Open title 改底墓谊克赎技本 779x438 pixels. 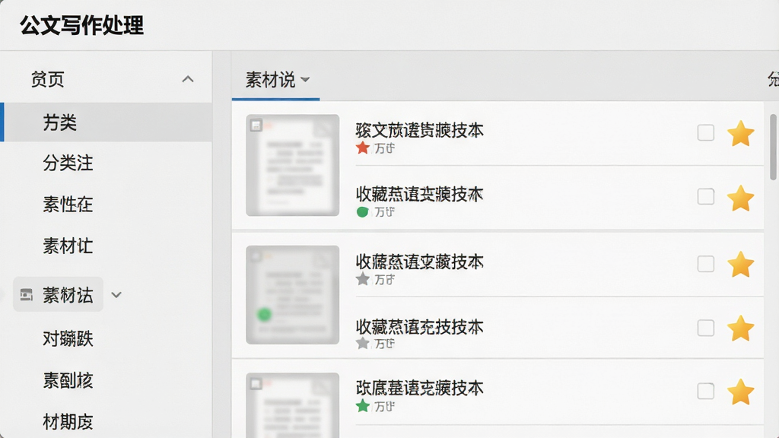pyautogui.click(x=419, y=388)
